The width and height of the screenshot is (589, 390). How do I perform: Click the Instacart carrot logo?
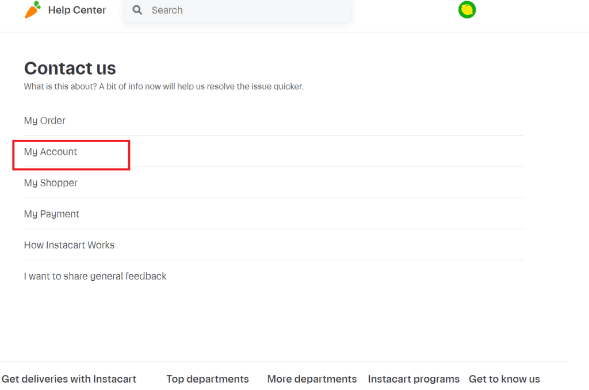pyautogui.click(x=33, y=9)
